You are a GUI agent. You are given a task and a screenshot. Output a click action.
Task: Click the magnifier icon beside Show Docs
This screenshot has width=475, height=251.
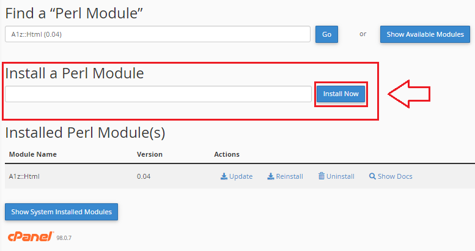click(372, 176)
